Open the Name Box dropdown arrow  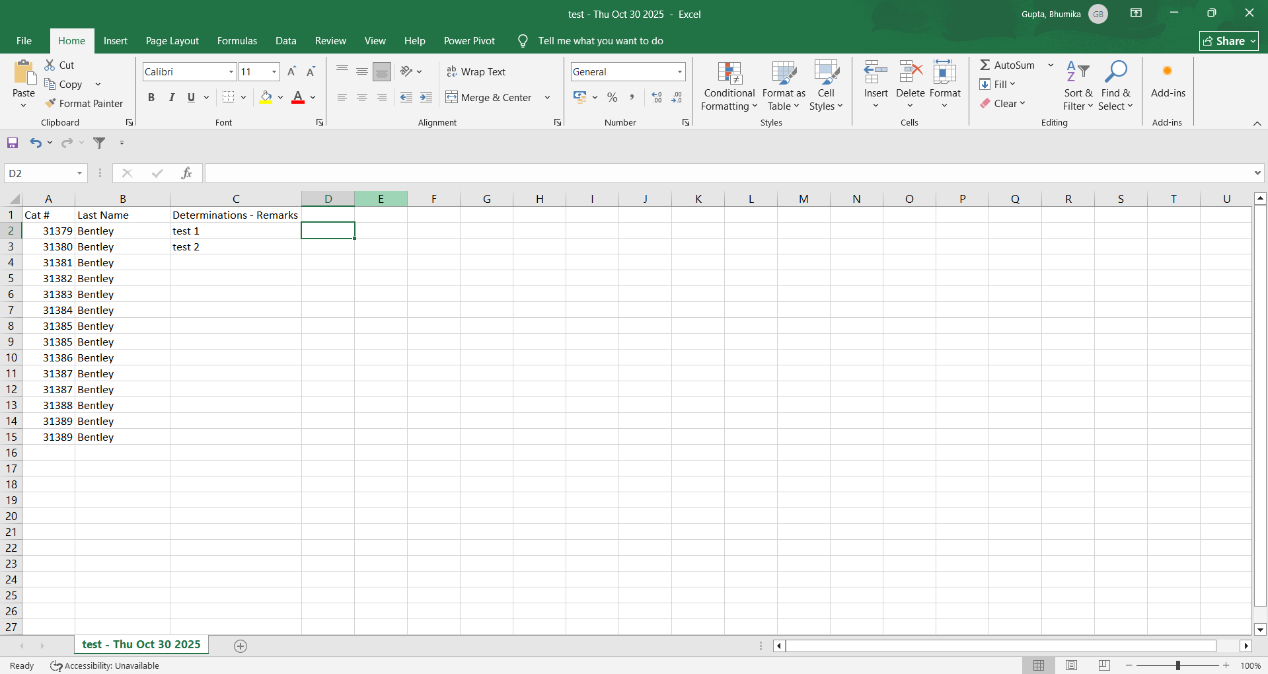[79, 173]
